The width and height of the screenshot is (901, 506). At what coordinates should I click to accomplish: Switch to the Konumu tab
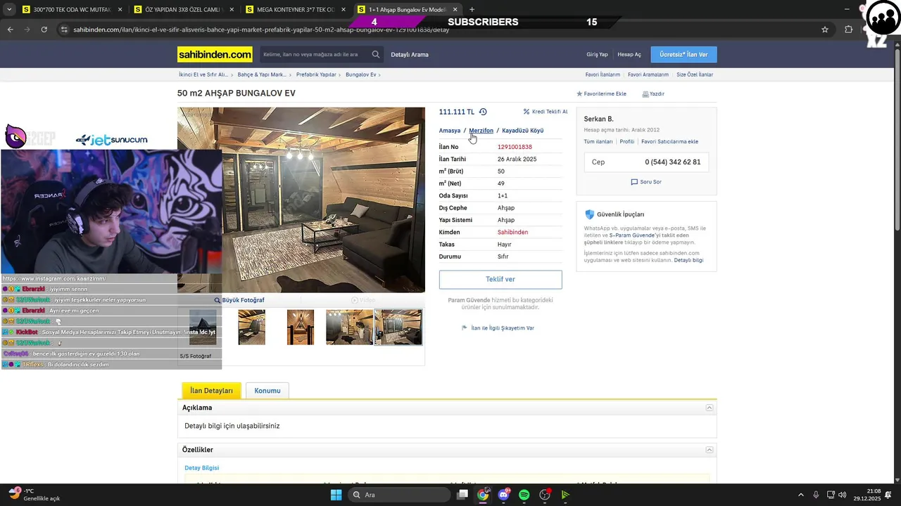tap(267, 391)
